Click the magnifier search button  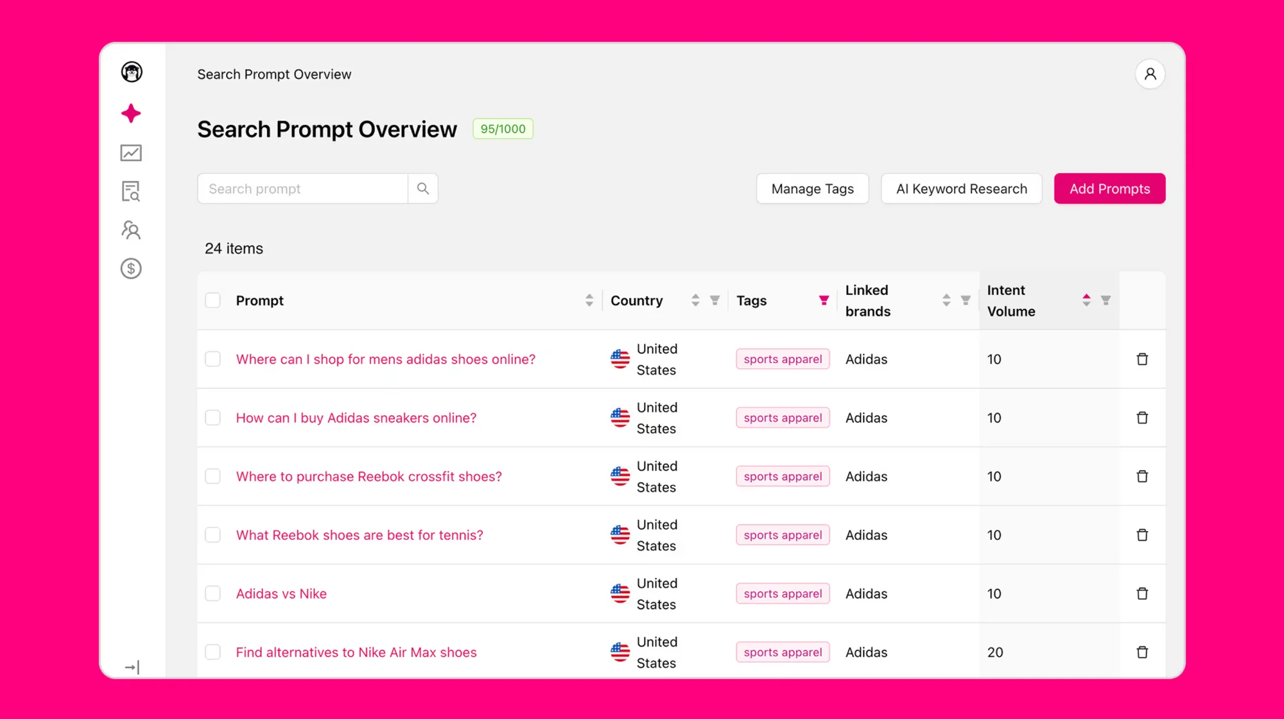coord(422,189)
